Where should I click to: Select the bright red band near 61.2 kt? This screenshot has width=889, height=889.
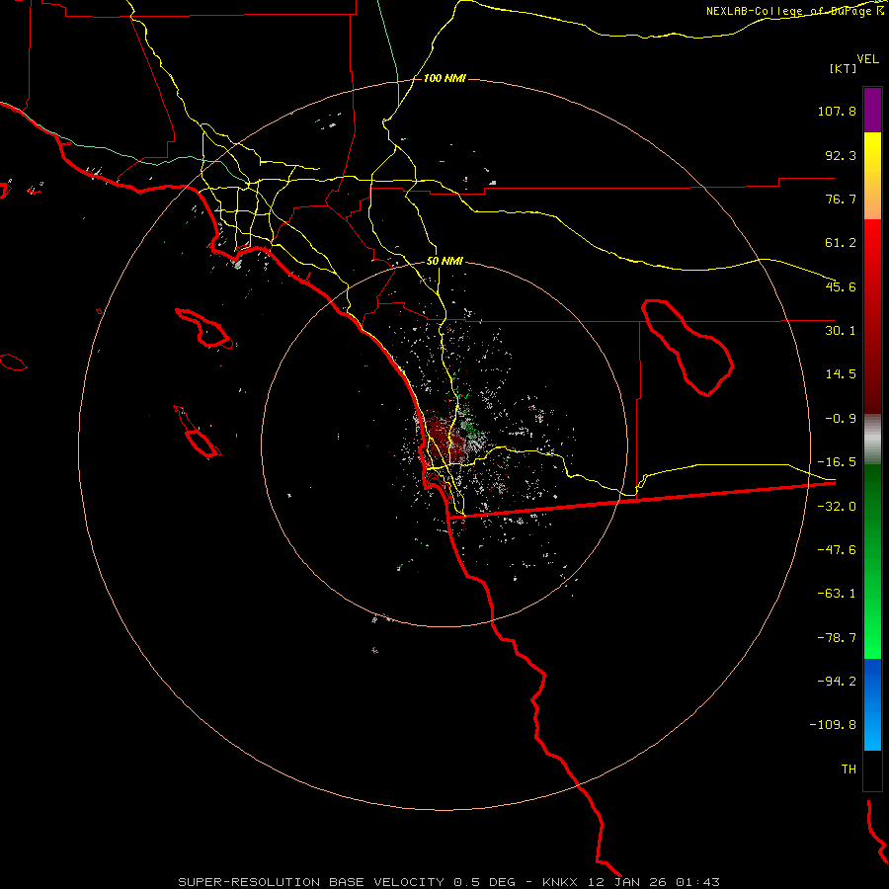pos(872,261)
